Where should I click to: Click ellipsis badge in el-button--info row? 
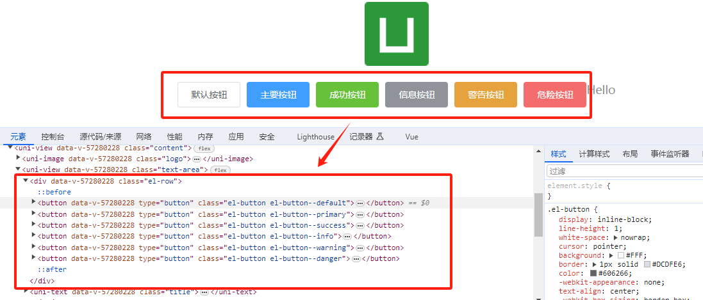pos(347,237)
